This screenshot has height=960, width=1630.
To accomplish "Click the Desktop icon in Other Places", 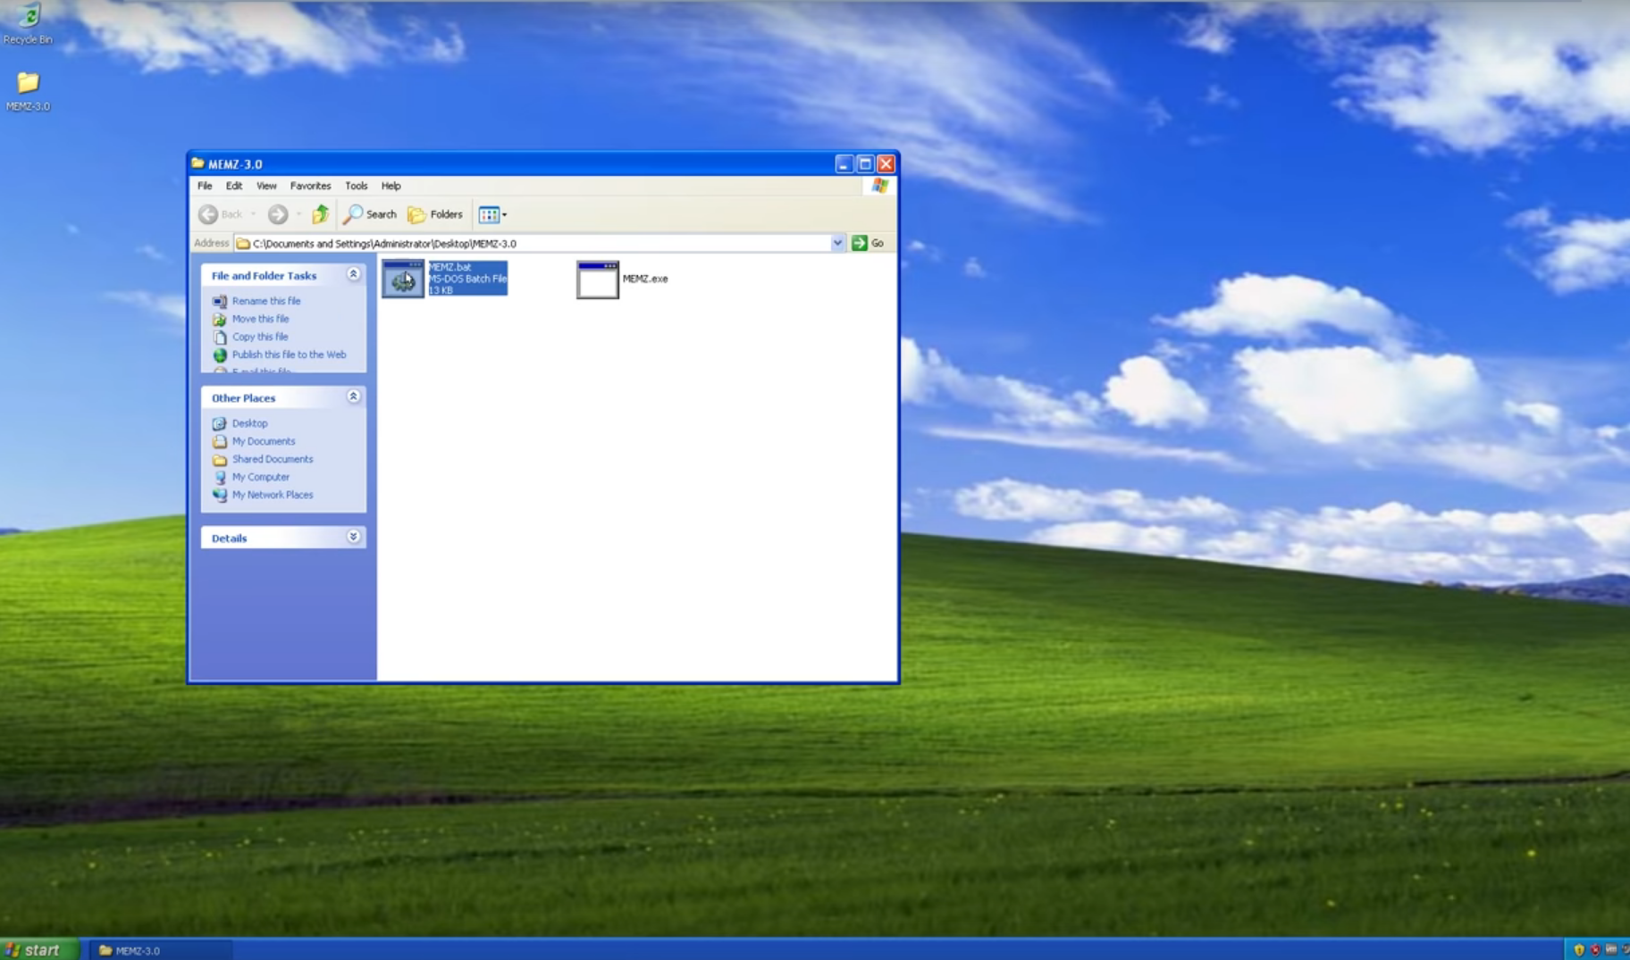I will click(220, 423).
